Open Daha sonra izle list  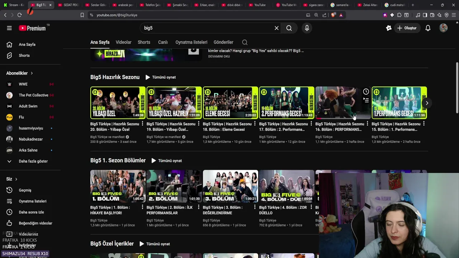30,212
